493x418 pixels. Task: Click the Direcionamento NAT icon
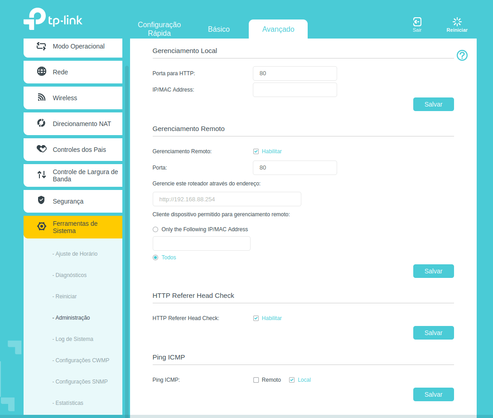point(42,123)
